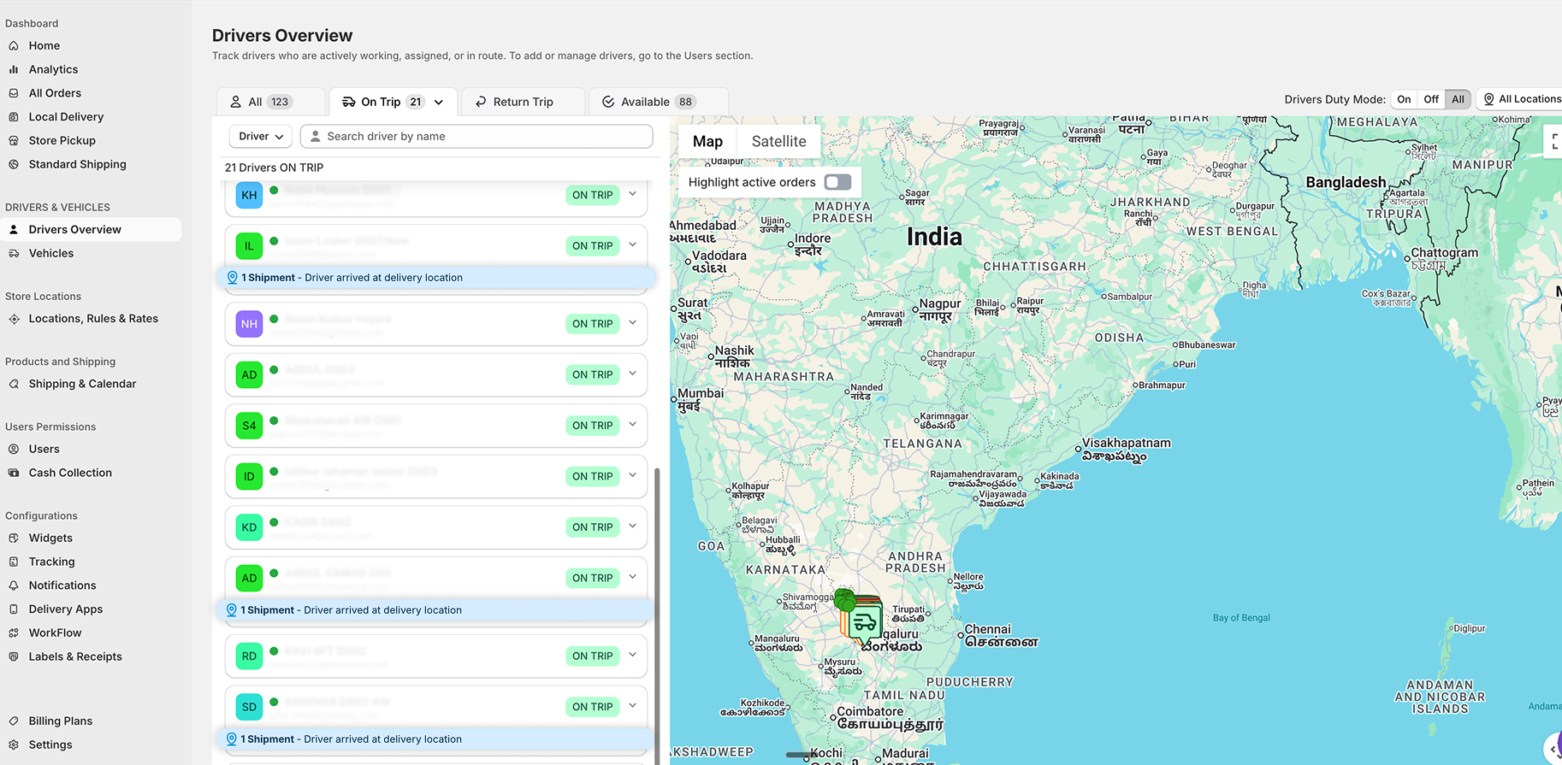This screenshot has width=1562, height=765.
Task: Click ON TRIP badge on S4 driver
Action: tap(592, 426)
